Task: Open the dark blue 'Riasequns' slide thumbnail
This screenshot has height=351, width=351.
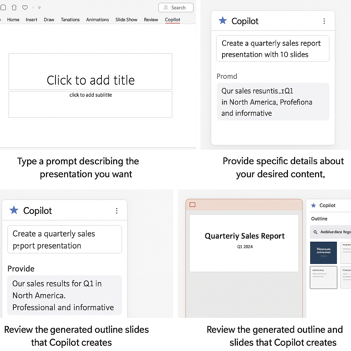Action: click(x=324, y=253)
